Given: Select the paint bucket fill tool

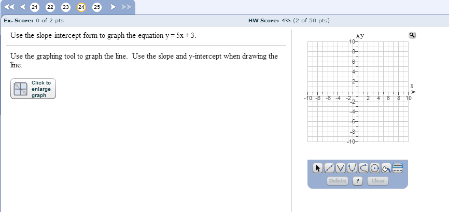Looking at the screenshot, I should point(386,168).
